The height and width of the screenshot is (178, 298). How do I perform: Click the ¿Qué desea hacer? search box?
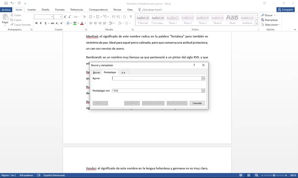tap(150, 10)
